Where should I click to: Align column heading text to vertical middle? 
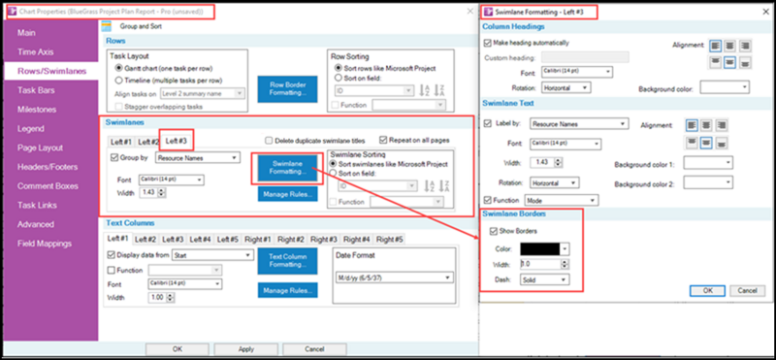pyautogui.click(x=729, y=62)
